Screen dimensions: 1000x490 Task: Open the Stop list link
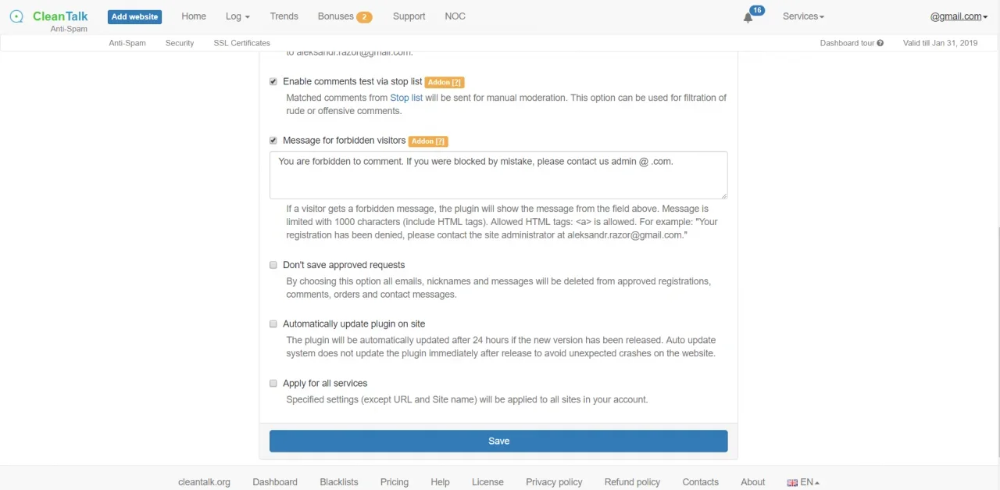(405, 97)
